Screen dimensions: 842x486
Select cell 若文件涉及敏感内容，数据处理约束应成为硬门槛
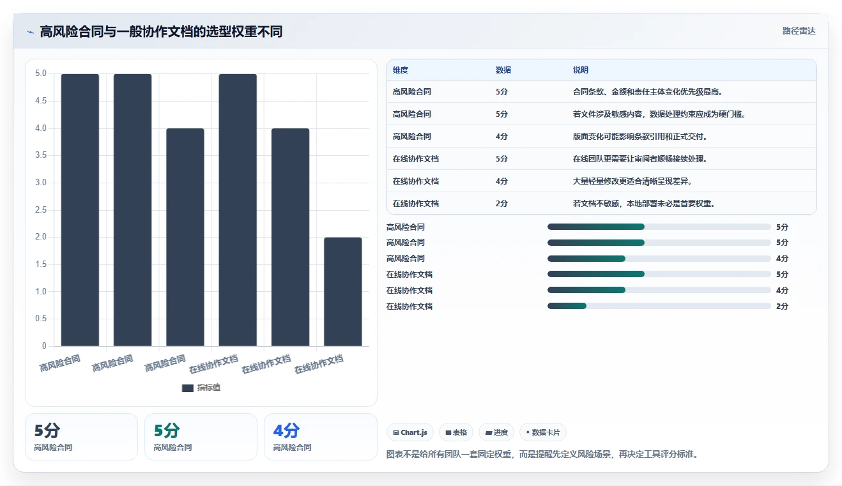[659, 114]
